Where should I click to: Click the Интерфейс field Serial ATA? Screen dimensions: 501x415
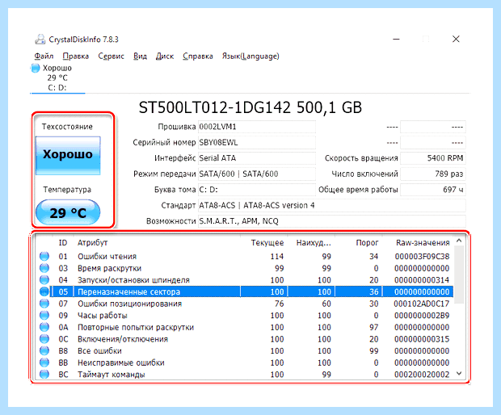(x=257, y=158)
